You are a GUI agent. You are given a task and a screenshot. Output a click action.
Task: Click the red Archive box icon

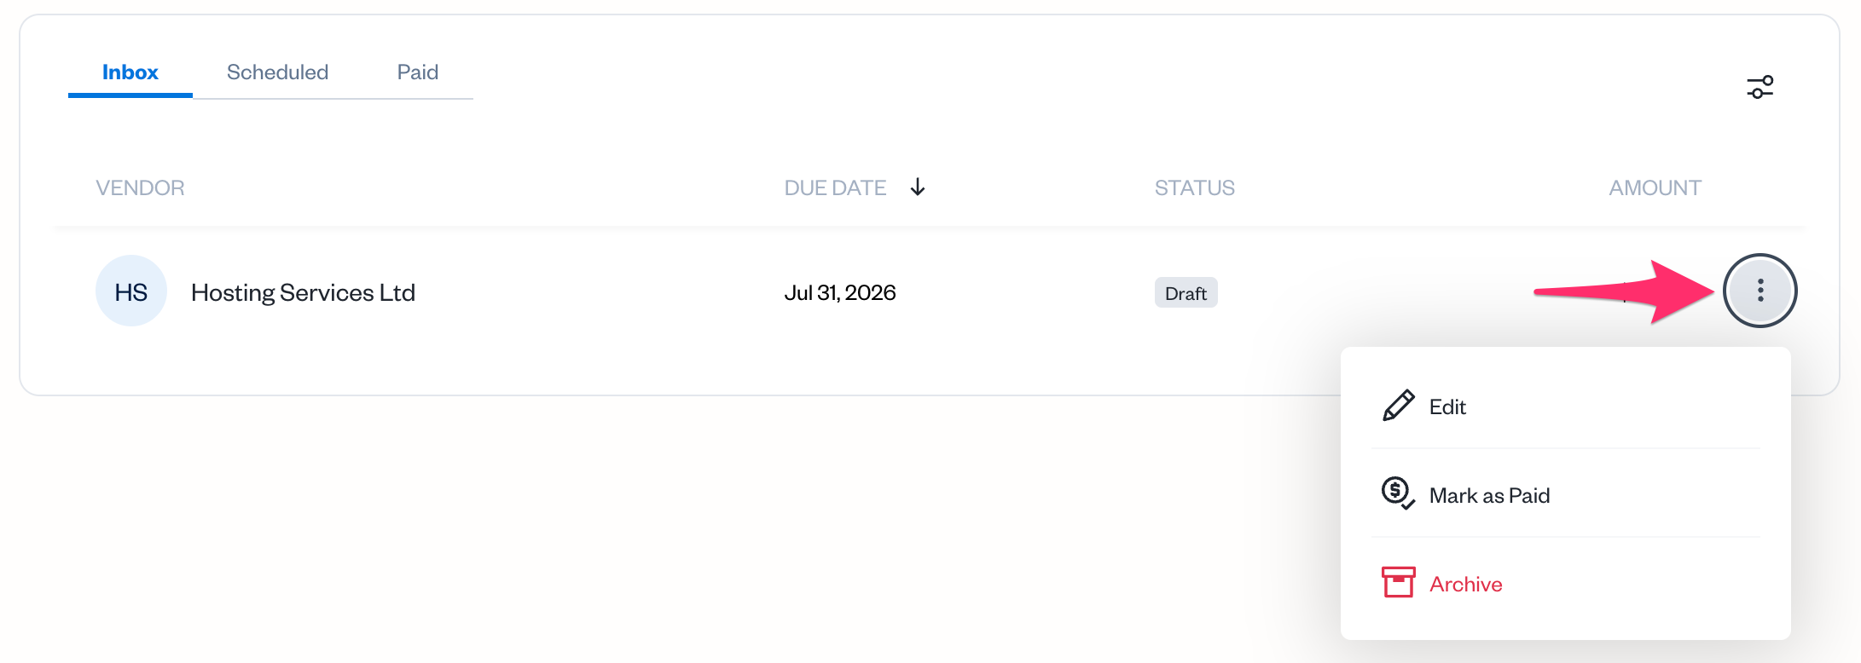[x=1398, y=583]
